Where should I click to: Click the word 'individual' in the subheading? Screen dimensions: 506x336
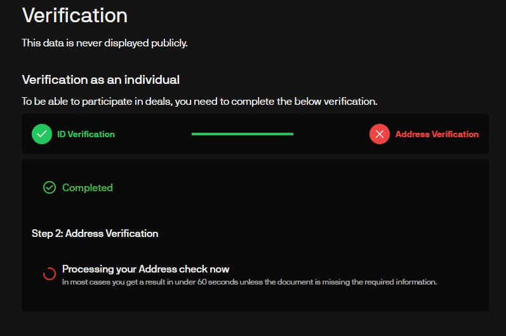[152, 80]
